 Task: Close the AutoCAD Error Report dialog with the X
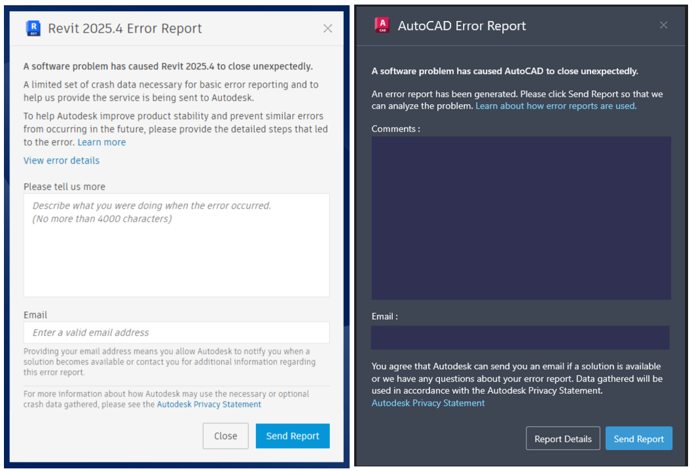[x=663, y=25]
